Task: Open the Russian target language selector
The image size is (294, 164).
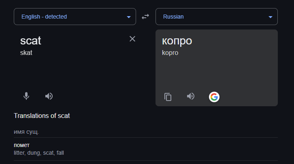Action: click(x=217, y=17)
